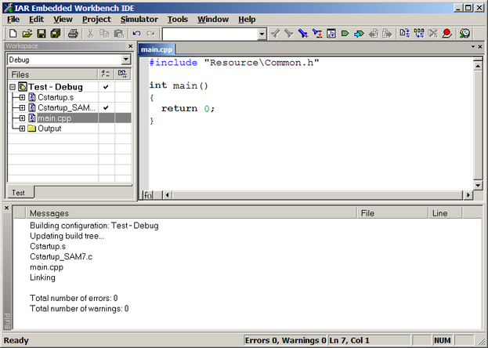The height and width of the screenshot is (348, 488).
Task: Click the Save floppy disk icon
Action: point(42,33)
